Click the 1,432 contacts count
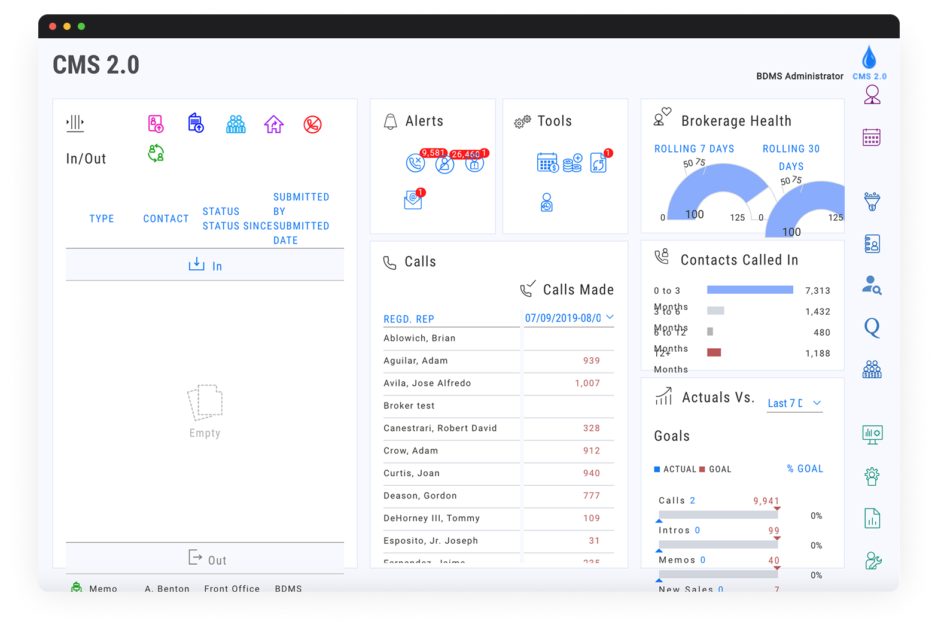Screen dimensions: 938x630 tap(818, 312)
